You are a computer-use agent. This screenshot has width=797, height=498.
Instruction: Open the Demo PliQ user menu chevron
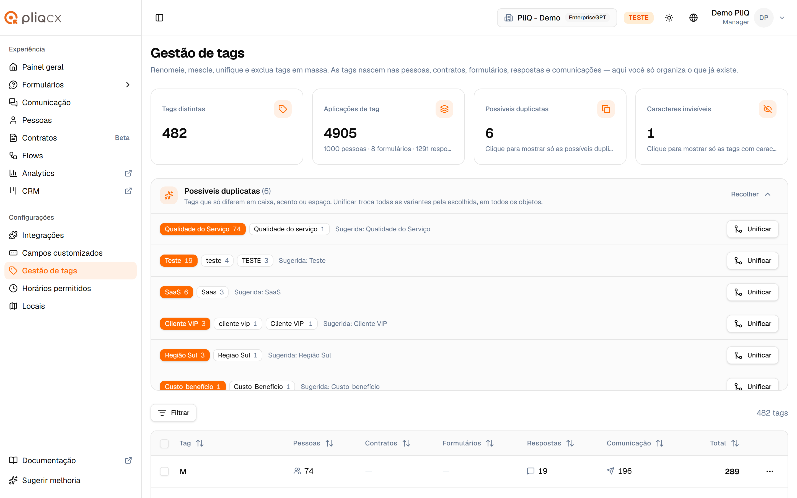(782, 18)
